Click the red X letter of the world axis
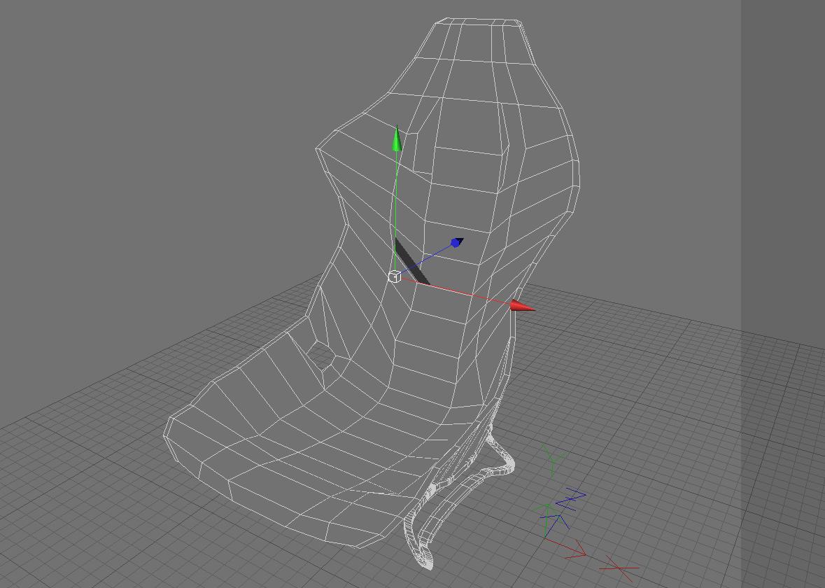Image resolution: width=825 pixels, height=588 pixels. [619, 568]
